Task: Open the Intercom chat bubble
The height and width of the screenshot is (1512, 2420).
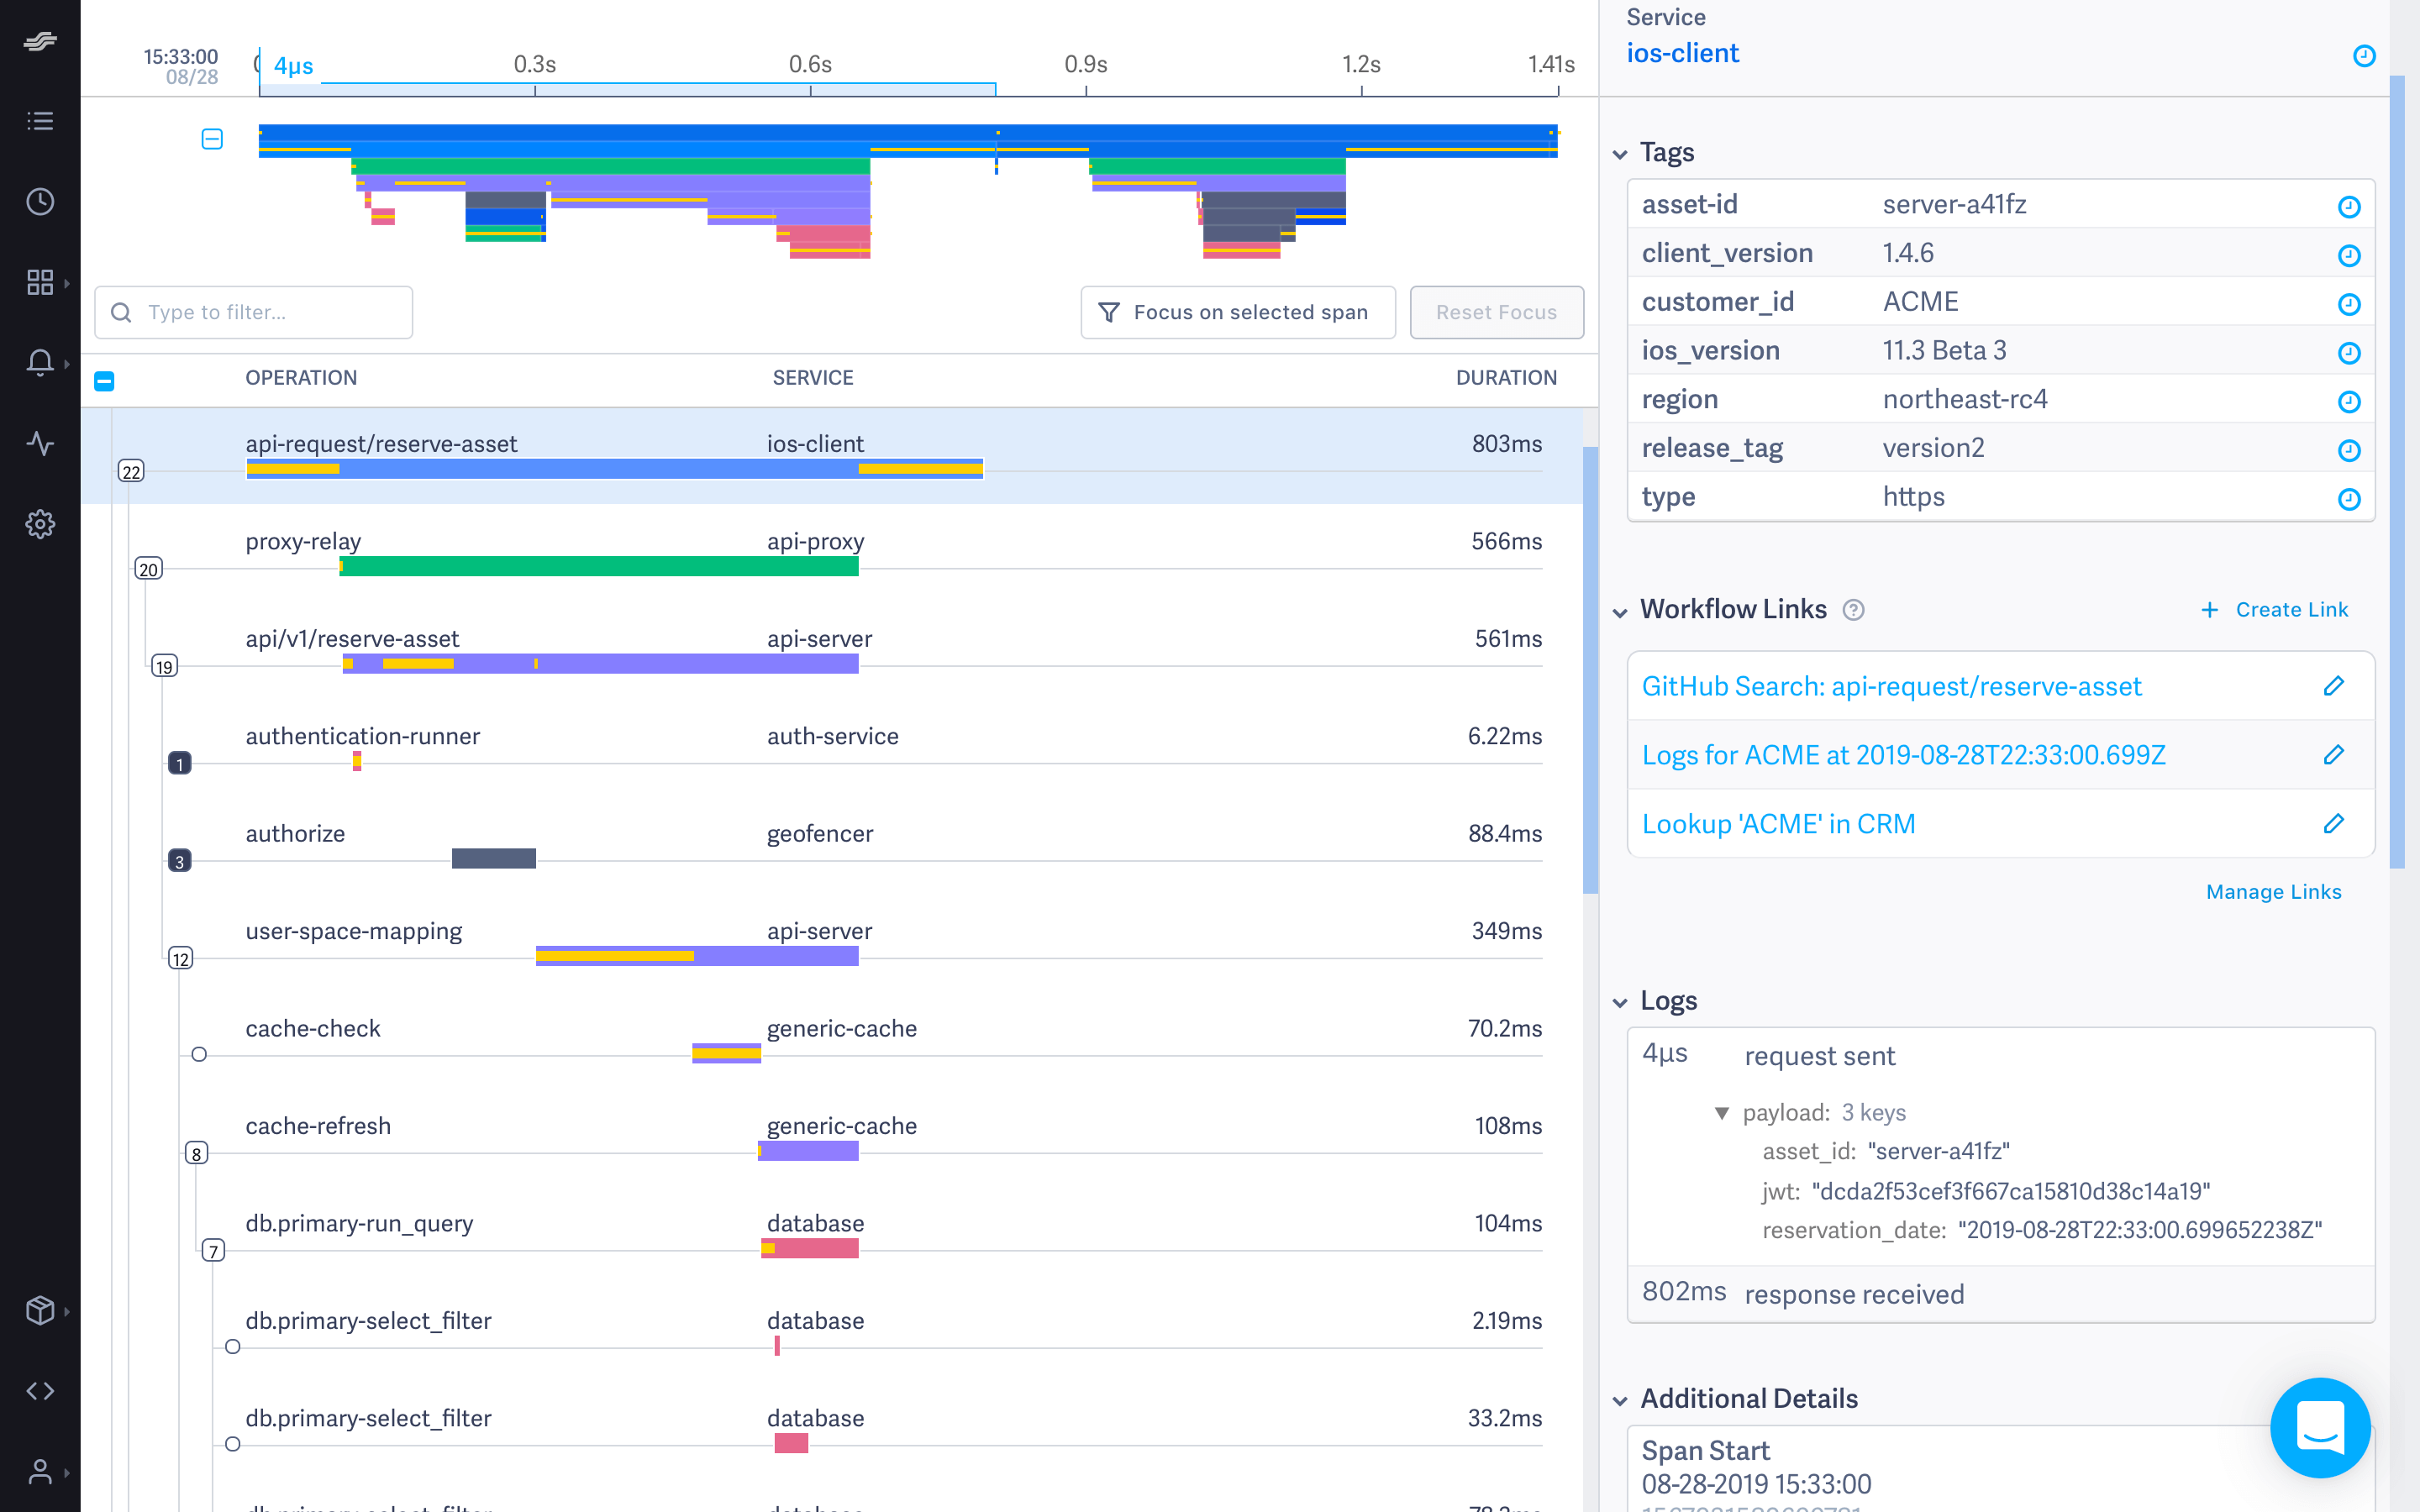Action: pos(2322,1428)
